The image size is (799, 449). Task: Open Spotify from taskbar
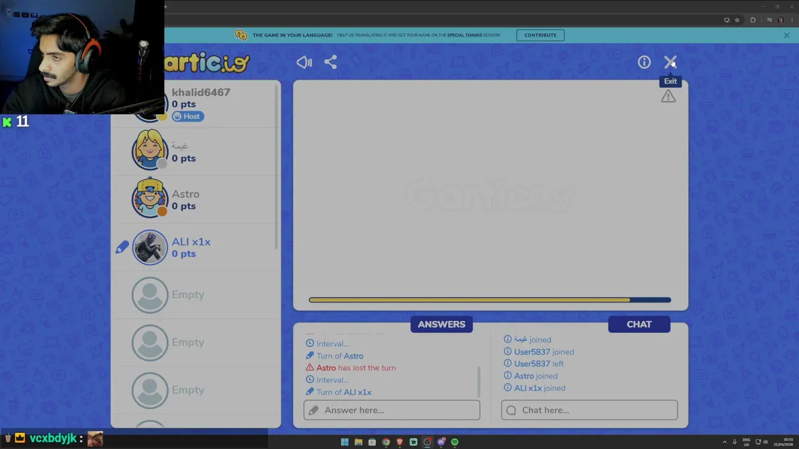(454, 442)
